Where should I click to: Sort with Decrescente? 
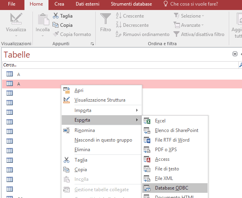click(133, 25)
